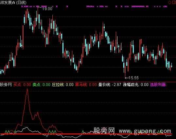Click the 涨幅前兆: 0.00 indicator value
This screenshot has width=176, height=139.
[135, 85]
